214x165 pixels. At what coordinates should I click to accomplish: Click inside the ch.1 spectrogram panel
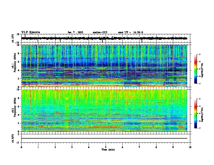pos(104,66)
